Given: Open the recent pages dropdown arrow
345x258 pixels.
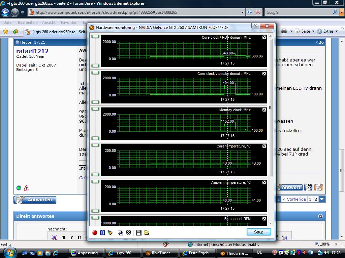Looking at the screenshot, I should click(22, 12).
